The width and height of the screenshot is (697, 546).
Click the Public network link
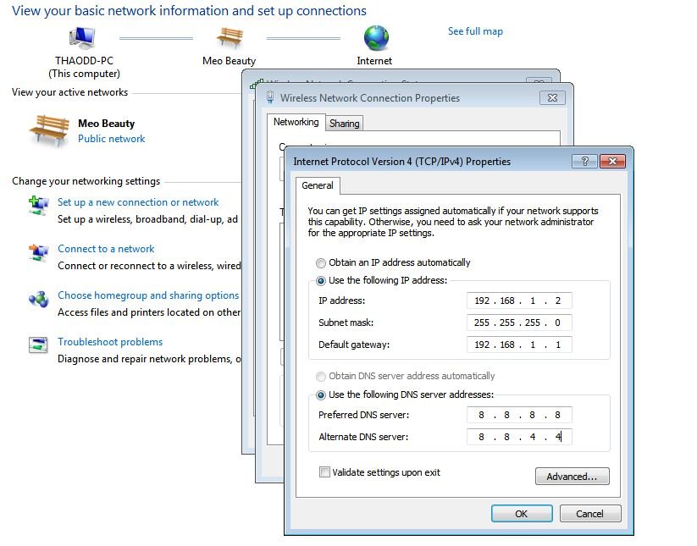click(x=112, y=139)
